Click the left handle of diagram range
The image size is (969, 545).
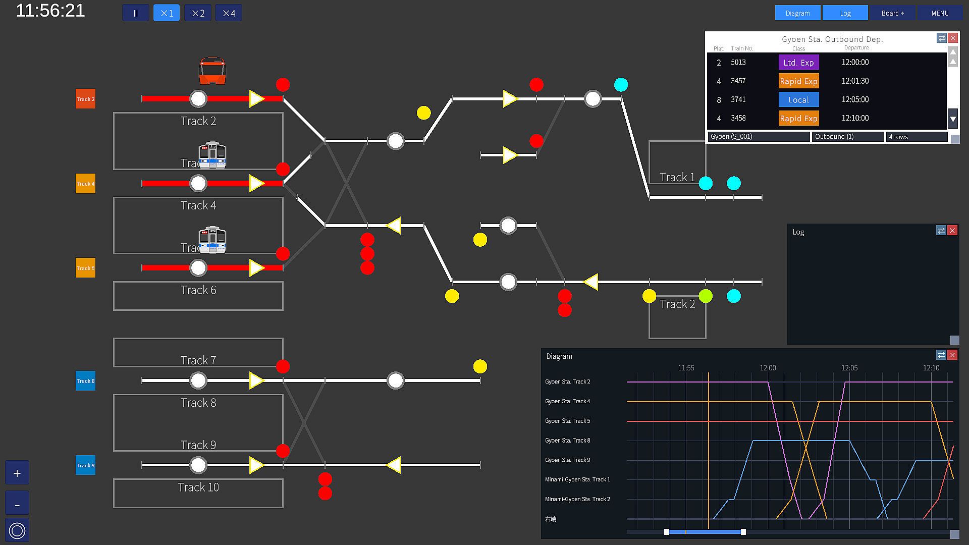pos(667,532)
